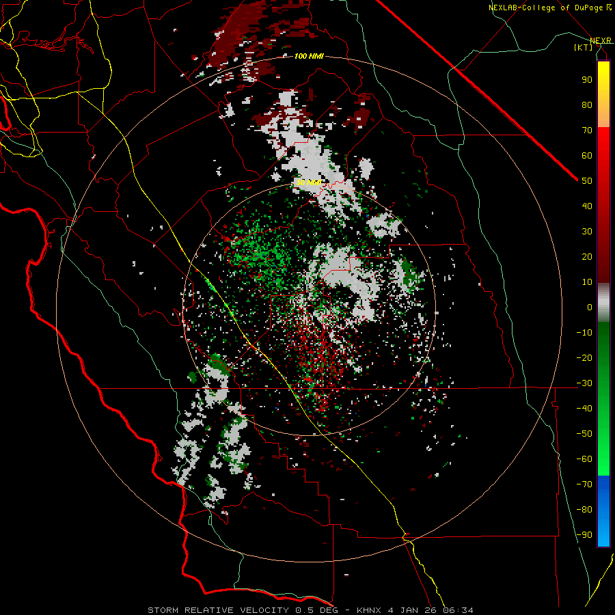Viewport: 615px width, 615px height.
Task: Click the "STORM RELATIVE VELOCITY" product title
Action: click(x=218, y=610)
